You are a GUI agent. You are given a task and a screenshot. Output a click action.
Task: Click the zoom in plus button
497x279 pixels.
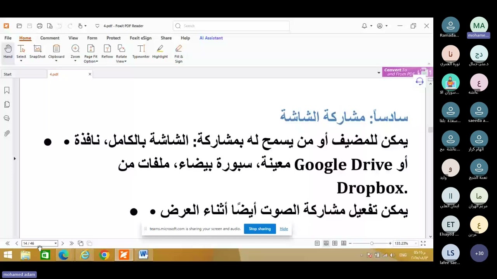pos(390,243)
